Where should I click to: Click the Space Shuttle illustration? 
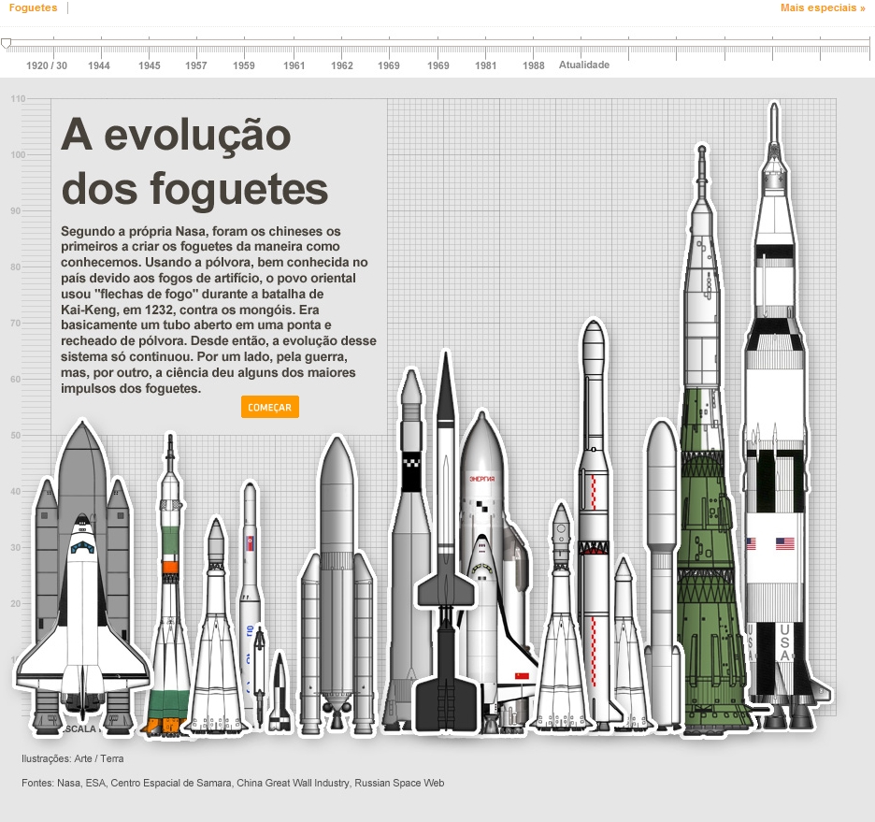point(81,580)
